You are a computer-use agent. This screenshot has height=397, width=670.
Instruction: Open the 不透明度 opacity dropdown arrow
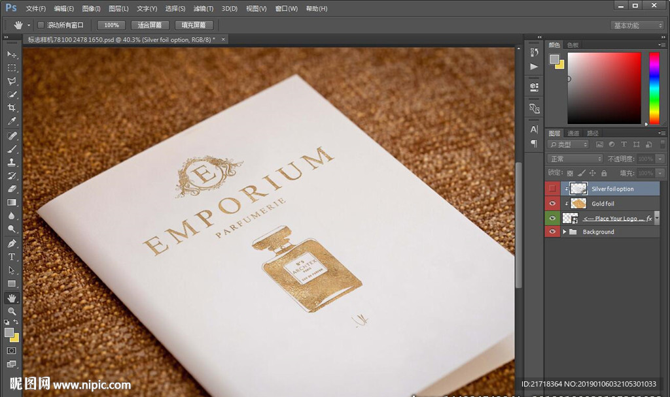coord(660,159)
